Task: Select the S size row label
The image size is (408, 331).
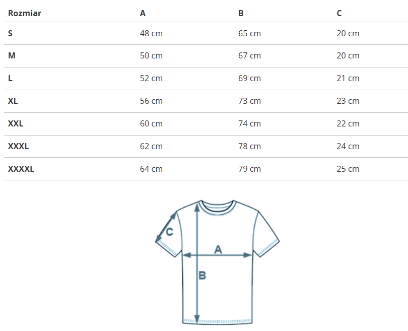Action: click(x=11, y=33)
